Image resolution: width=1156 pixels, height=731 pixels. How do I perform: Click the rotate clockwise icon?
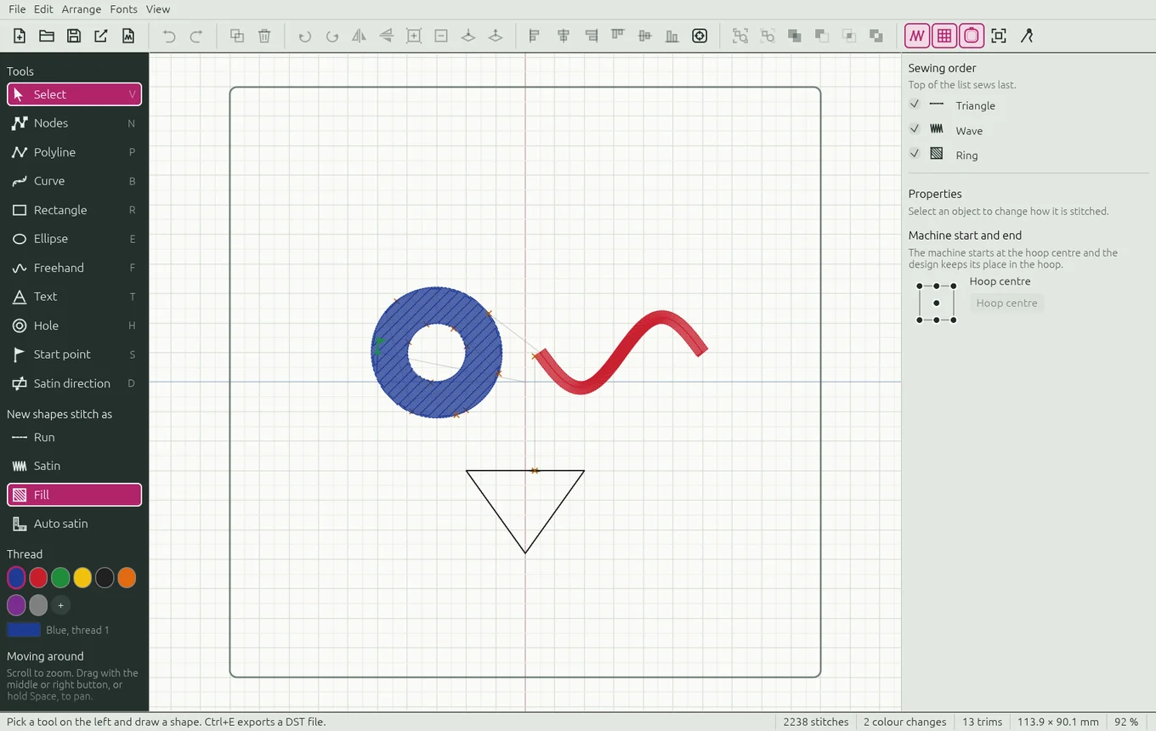(x=332, y=36)
